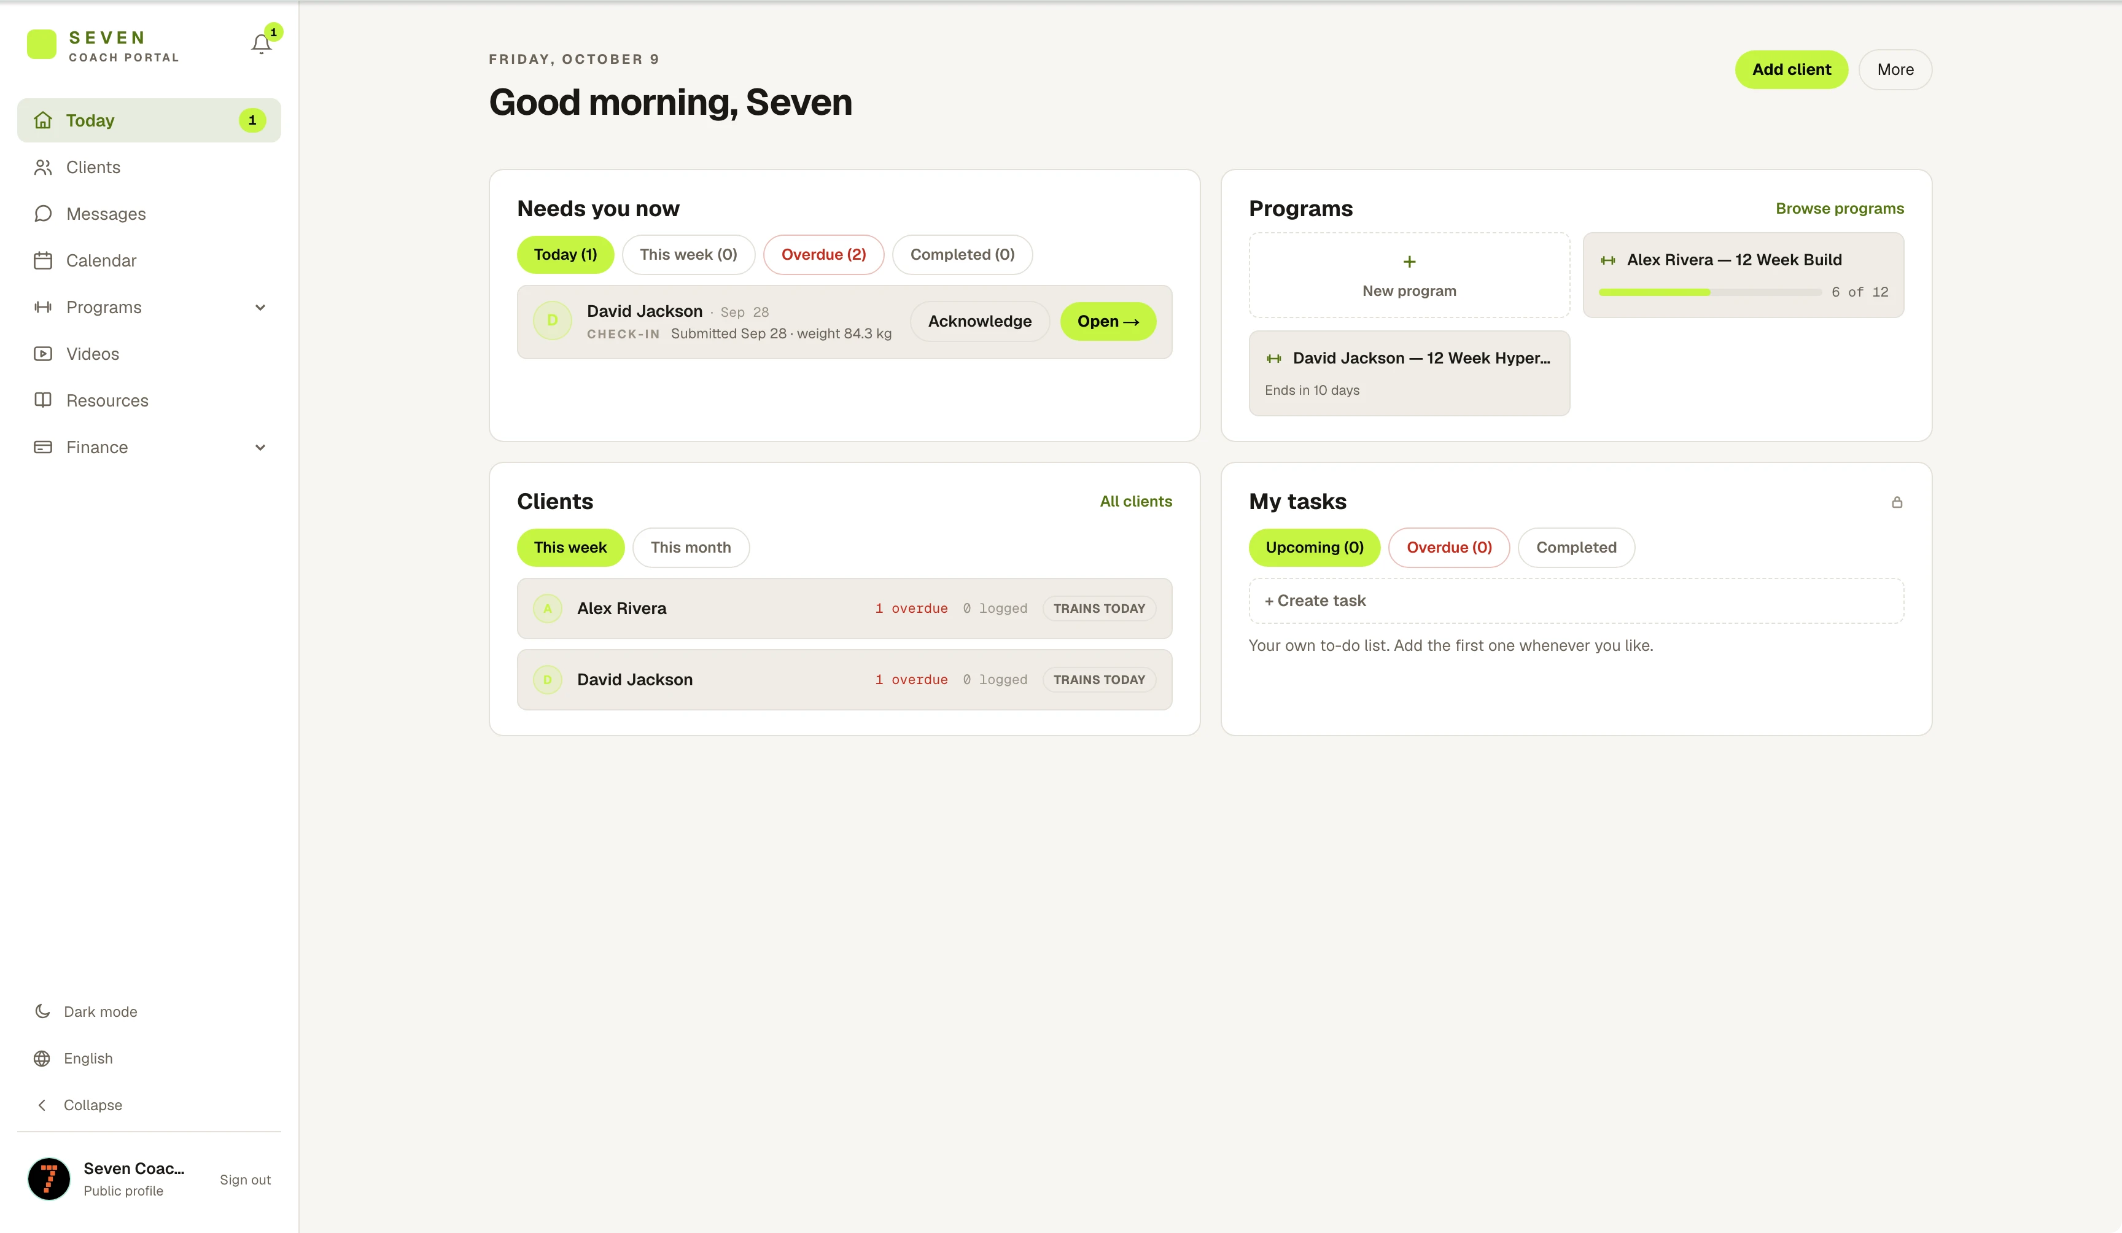Click the Clients people icon
The height and width of the screenshot is (1233, 2122).
pos(43,167)
